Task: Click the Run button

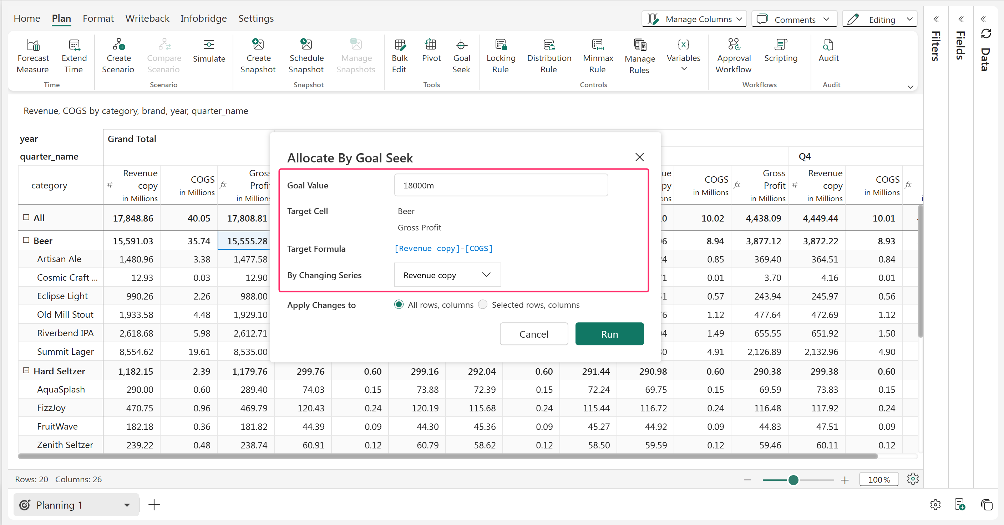Action: (x=609, y=334)
